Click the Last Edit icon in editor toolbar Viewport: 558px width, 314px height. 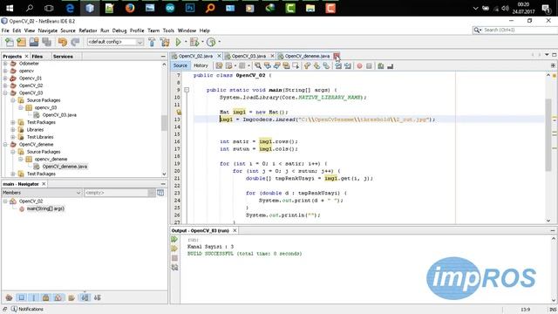pyautogui.click(x=219, y=66)
